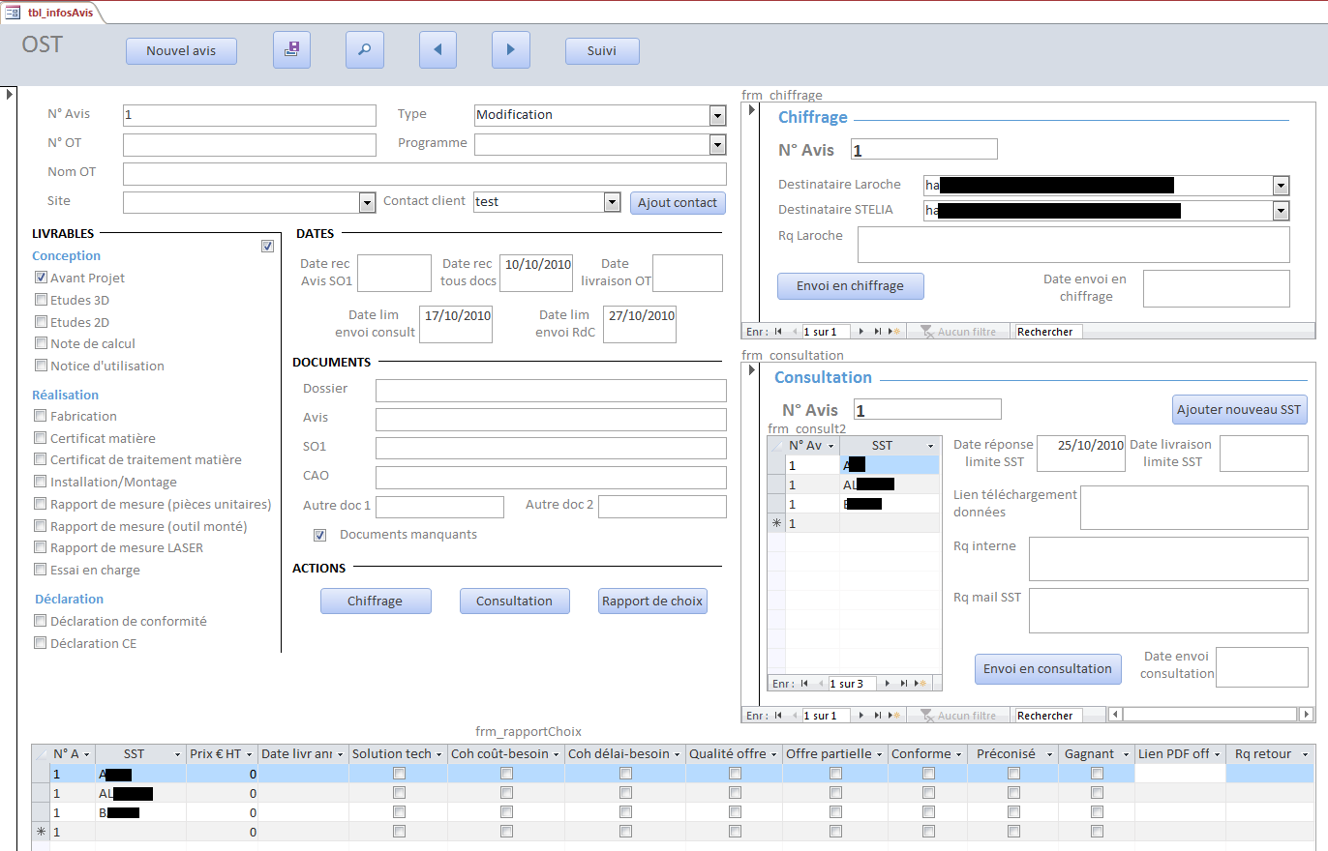Click main form record selector arrow at left
Screen dimensions: 1328x851
(9, 94)
